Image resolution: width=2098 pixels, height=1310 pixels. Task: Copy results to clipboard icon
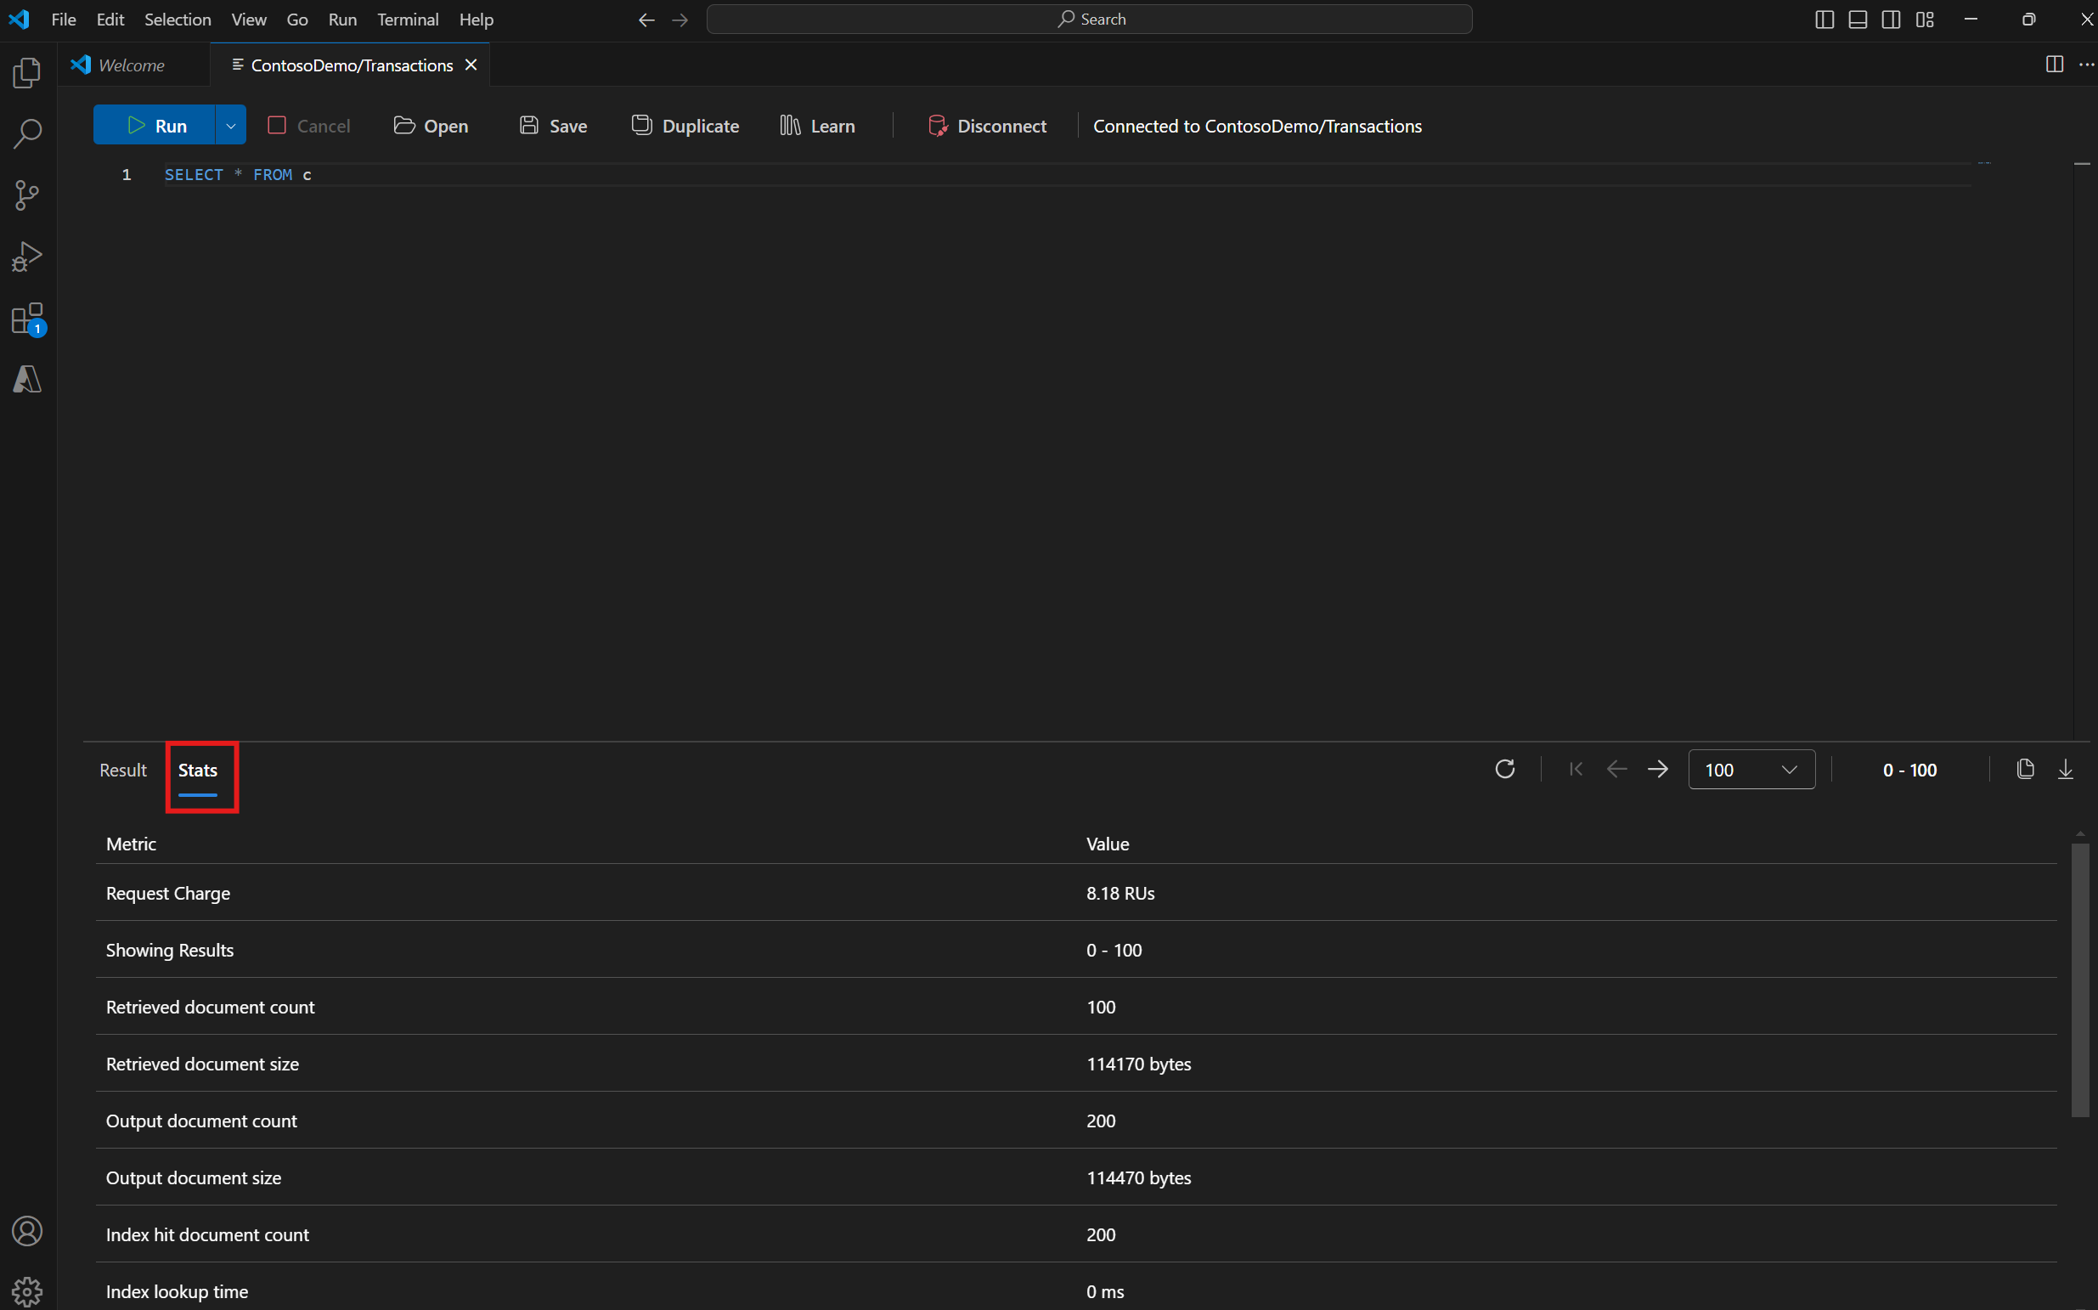click(2024, 770)
